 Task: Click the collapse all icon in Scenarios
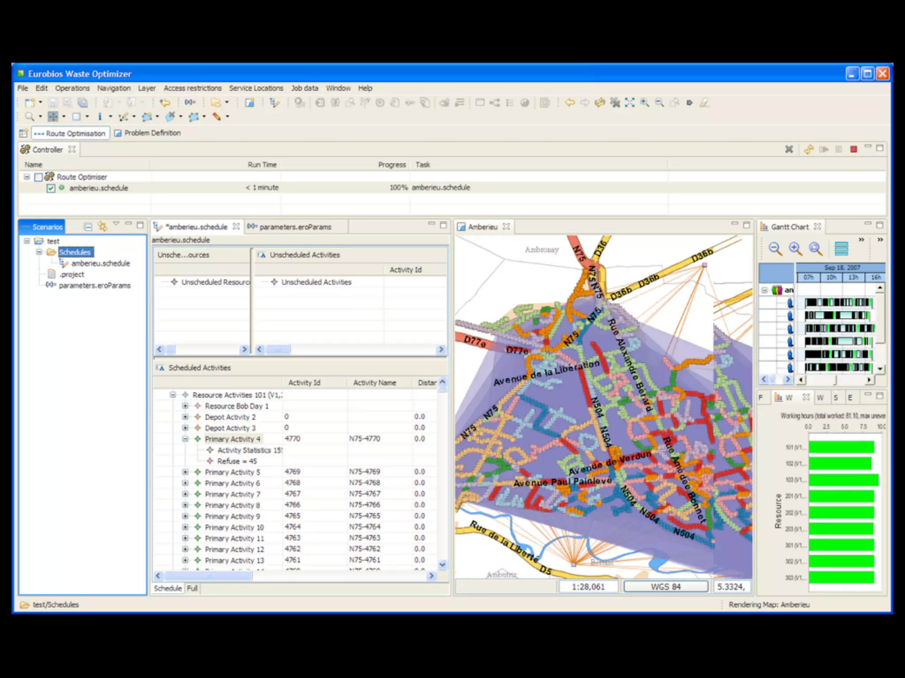tap(88, 227)
